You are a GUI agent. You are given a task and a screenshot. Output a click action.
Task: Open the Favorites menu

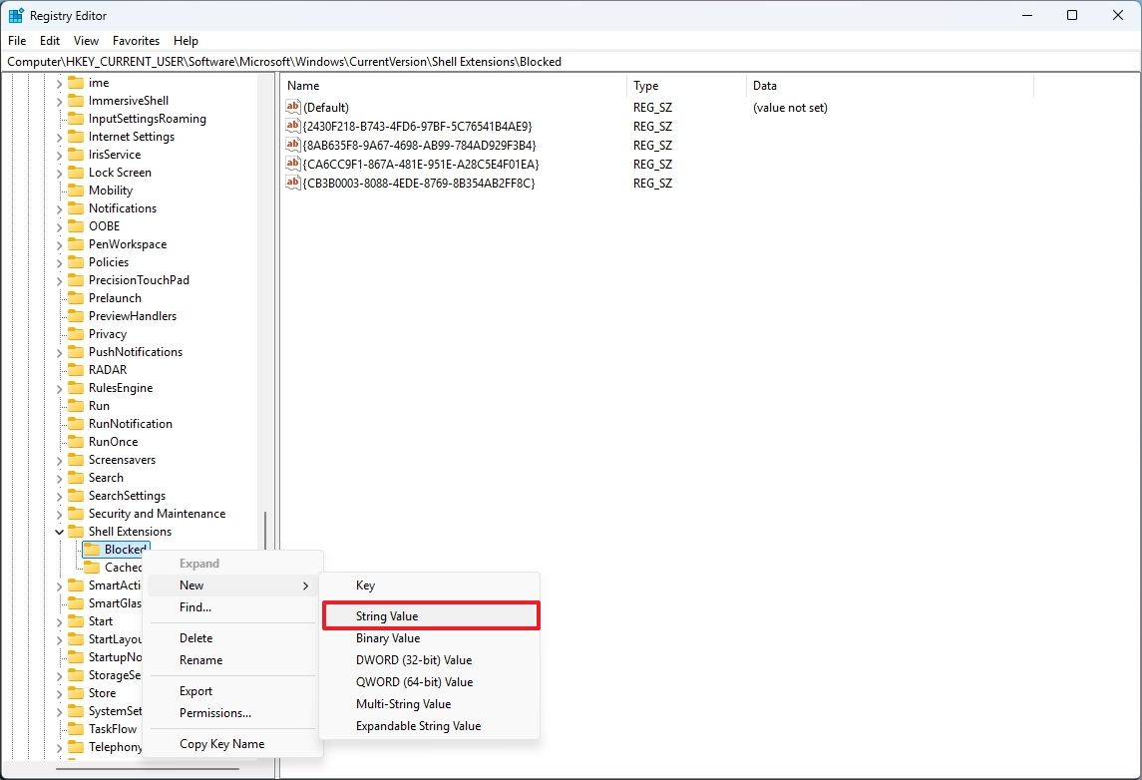tap(136, 41)
